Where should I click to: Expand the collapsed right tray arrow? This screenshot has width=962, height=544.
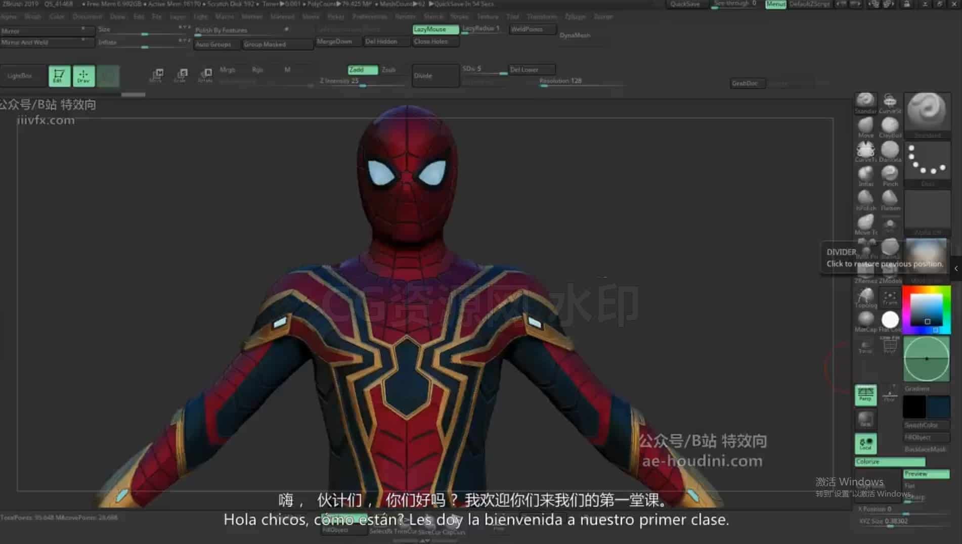click(x=956, y=268)
